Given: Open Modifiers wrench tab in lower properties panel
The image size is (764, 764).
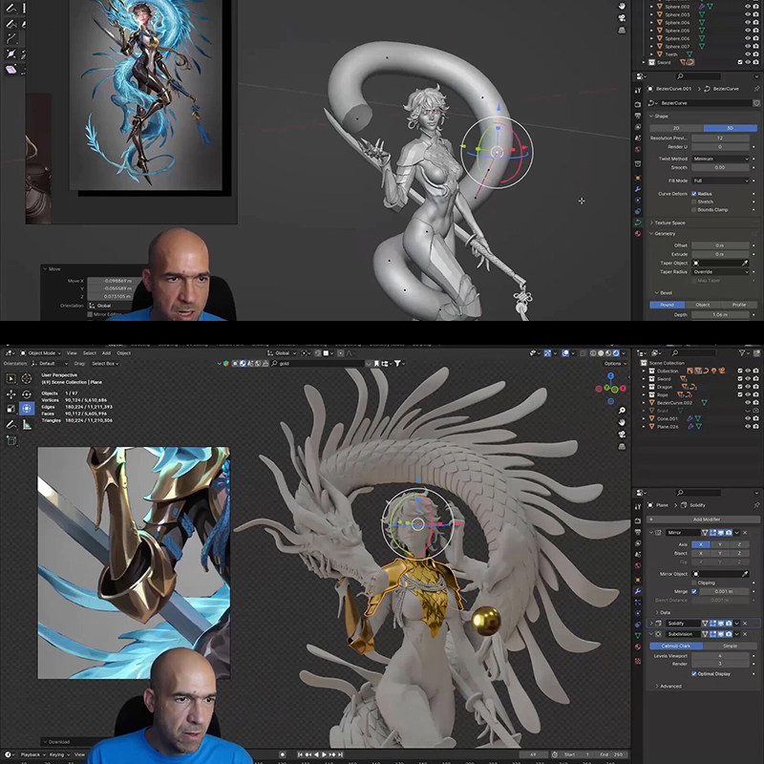Looking at the screenshot, I should click(x=638, y=591).
